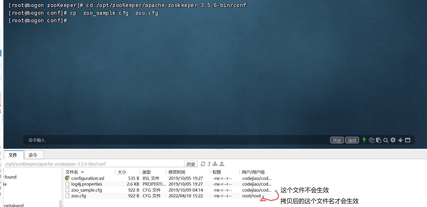Click the XSL 文件 type cell
The width and height of the screenshot is (427, 207).
click(x=151, y=178)
